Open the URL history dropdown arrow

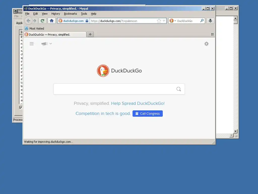click(164, 21)
